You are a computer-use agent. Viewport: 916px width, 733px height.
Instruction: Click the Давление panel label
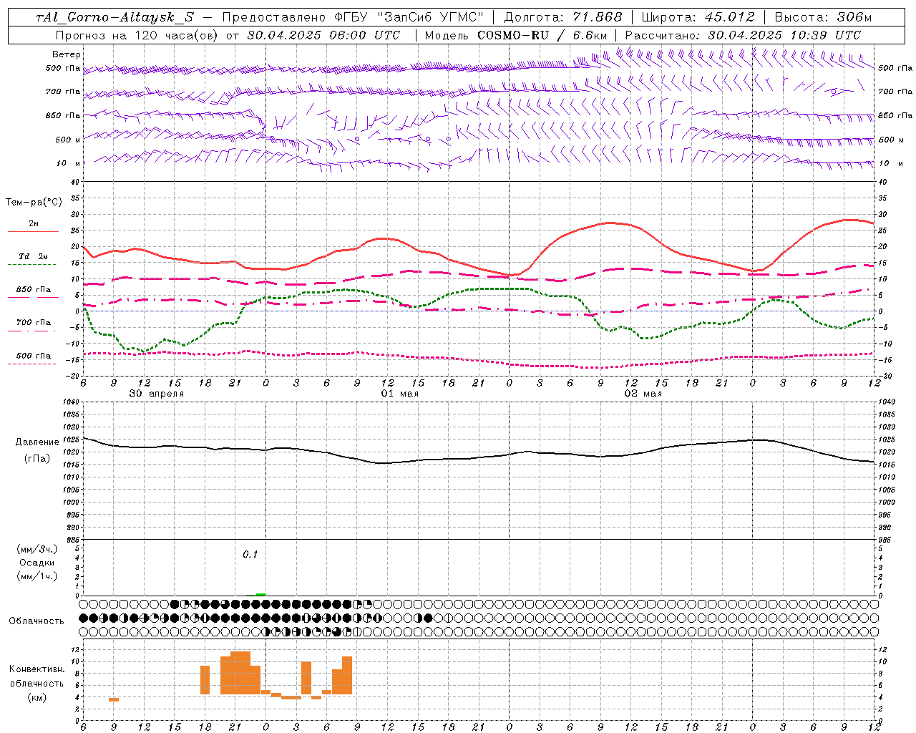(x=37, y=442)
